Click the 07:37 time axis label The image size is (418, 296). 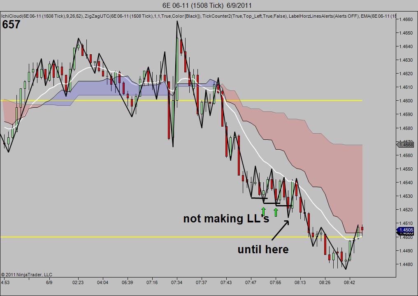click(201, 282)
